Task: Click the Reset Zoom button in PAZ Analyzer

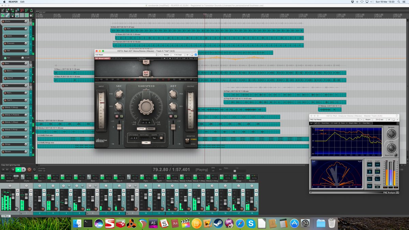Action: (x=396, y=155)
